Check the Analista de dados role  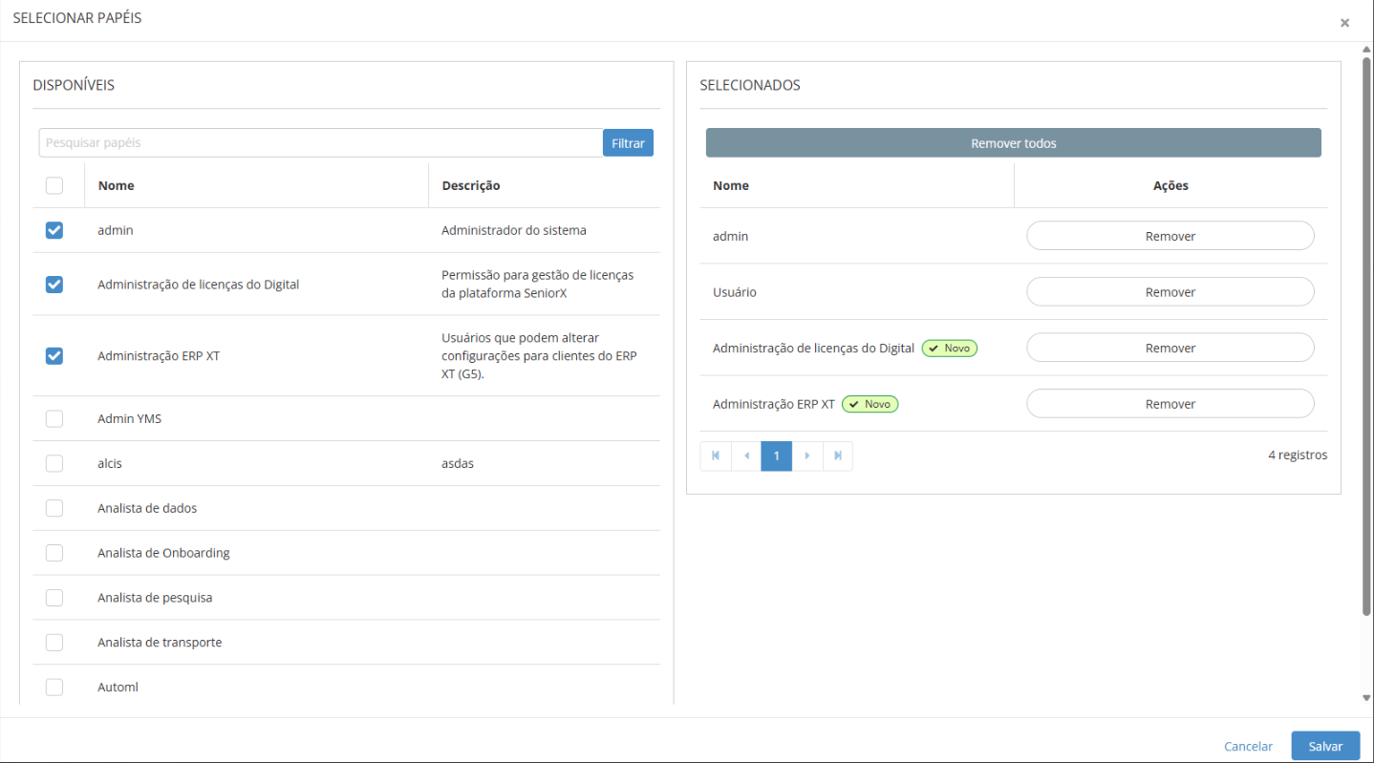(x=54, y=508)
